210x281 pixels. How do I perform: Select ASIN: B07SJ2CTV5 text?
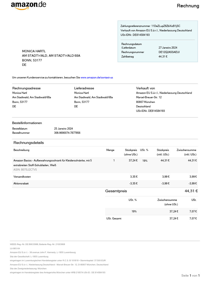(x=25, y=170)
